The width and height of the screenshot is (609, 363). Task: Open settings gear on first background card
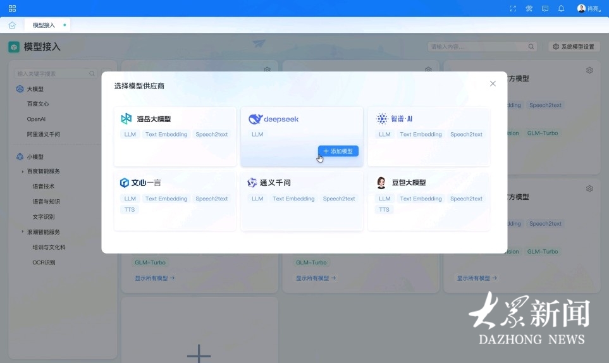point(268,70)
